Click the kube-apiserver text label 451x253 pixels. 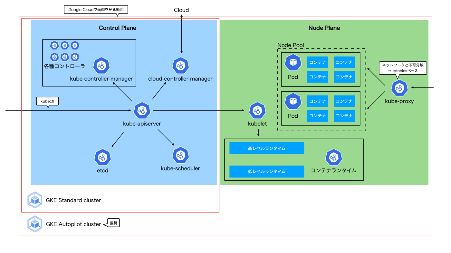click(142, 123)
